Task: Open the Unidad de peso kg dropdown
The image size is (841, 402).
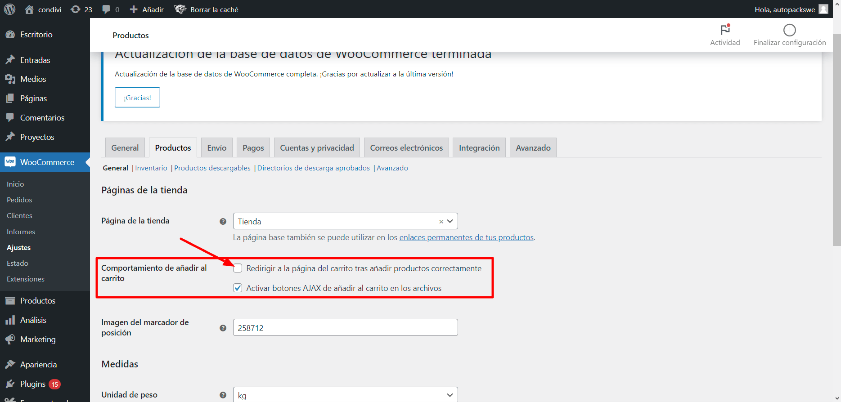Action: [x=345, y=395]
